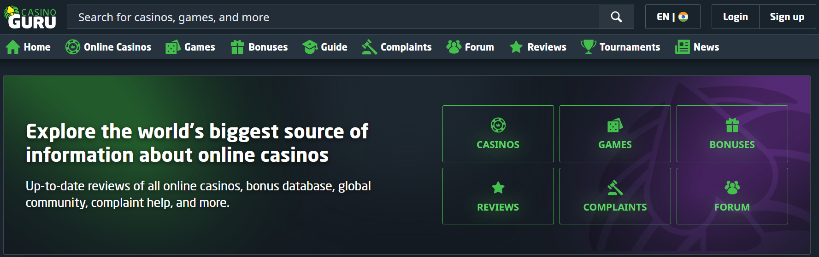Open the Complaints menu item
819x257 pixels.
(406, 47)
